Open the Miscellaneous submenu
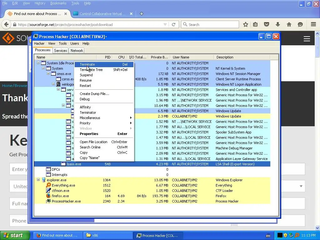This screenshot has width=320, height=240. [104, 118]
